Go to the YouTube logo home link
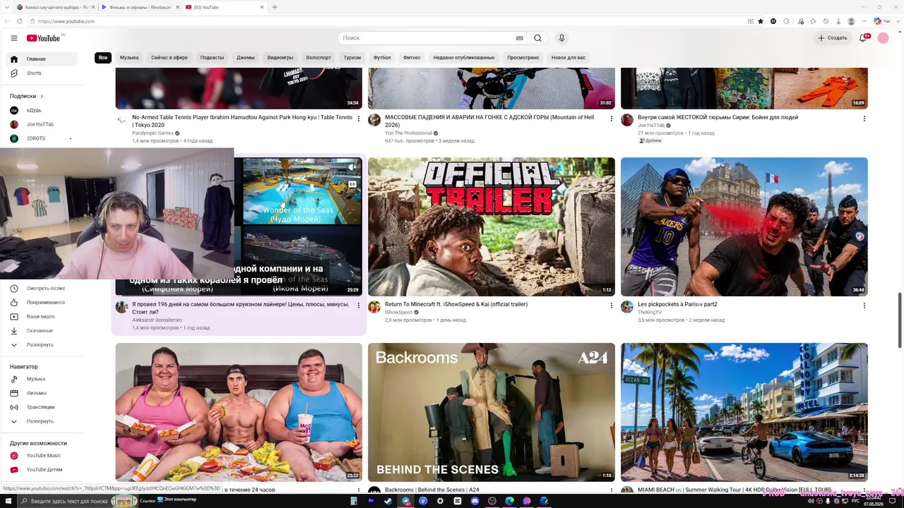904x508 pixels. point(44,38)
